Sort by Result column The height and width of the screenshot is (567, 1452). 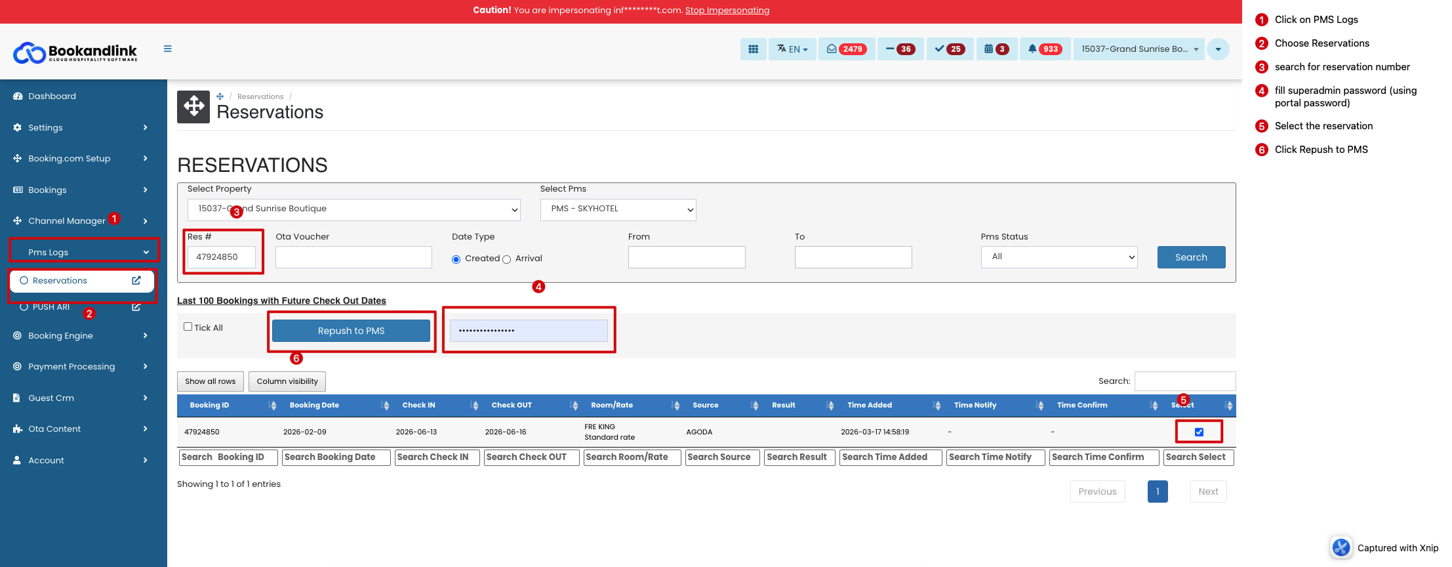pos(799,406)
